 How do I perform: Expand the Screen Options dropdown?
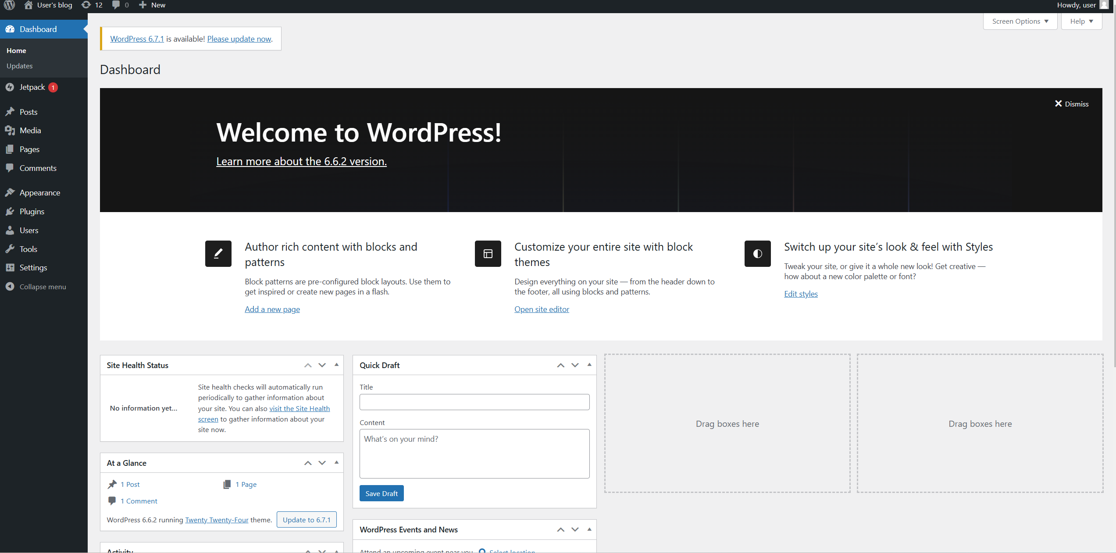[1020, 21]
